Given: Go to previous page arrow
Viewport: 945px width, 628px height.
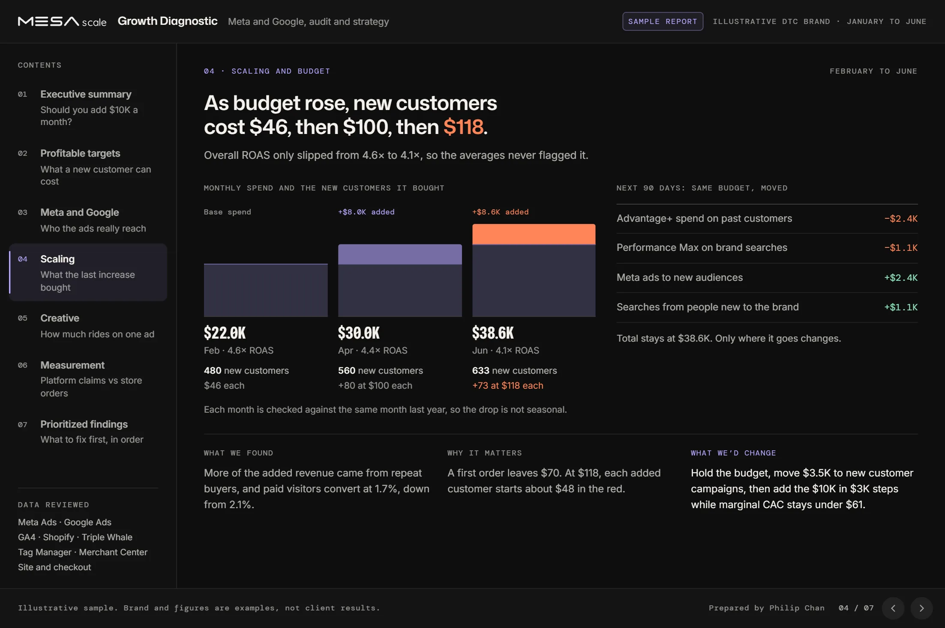Looking at the screenshot, I should tap(893, 608).
